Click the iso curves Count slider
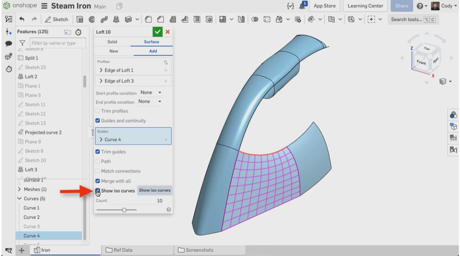Viewport: 460px width, 256px height. click(x=116, y=210)
